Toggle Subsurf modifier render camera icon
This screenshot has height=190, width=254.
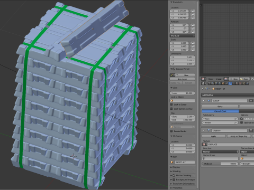click(251, 101)
